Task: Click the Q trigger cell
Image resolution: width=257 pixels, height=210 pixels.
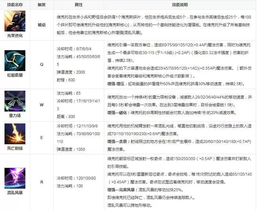Action: [42, 64]
